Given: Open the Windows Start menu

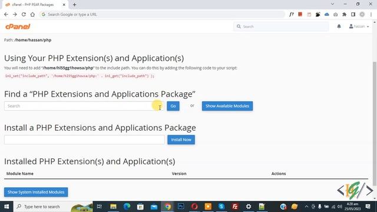Looking at the screenshot, I should 6,207.
